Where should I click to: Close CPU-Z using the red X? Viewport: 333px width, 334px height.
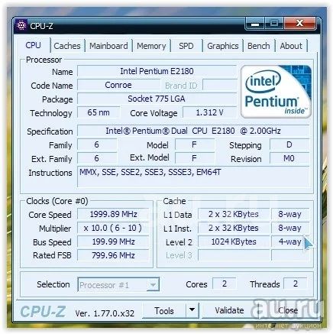[x=300, y=24]
